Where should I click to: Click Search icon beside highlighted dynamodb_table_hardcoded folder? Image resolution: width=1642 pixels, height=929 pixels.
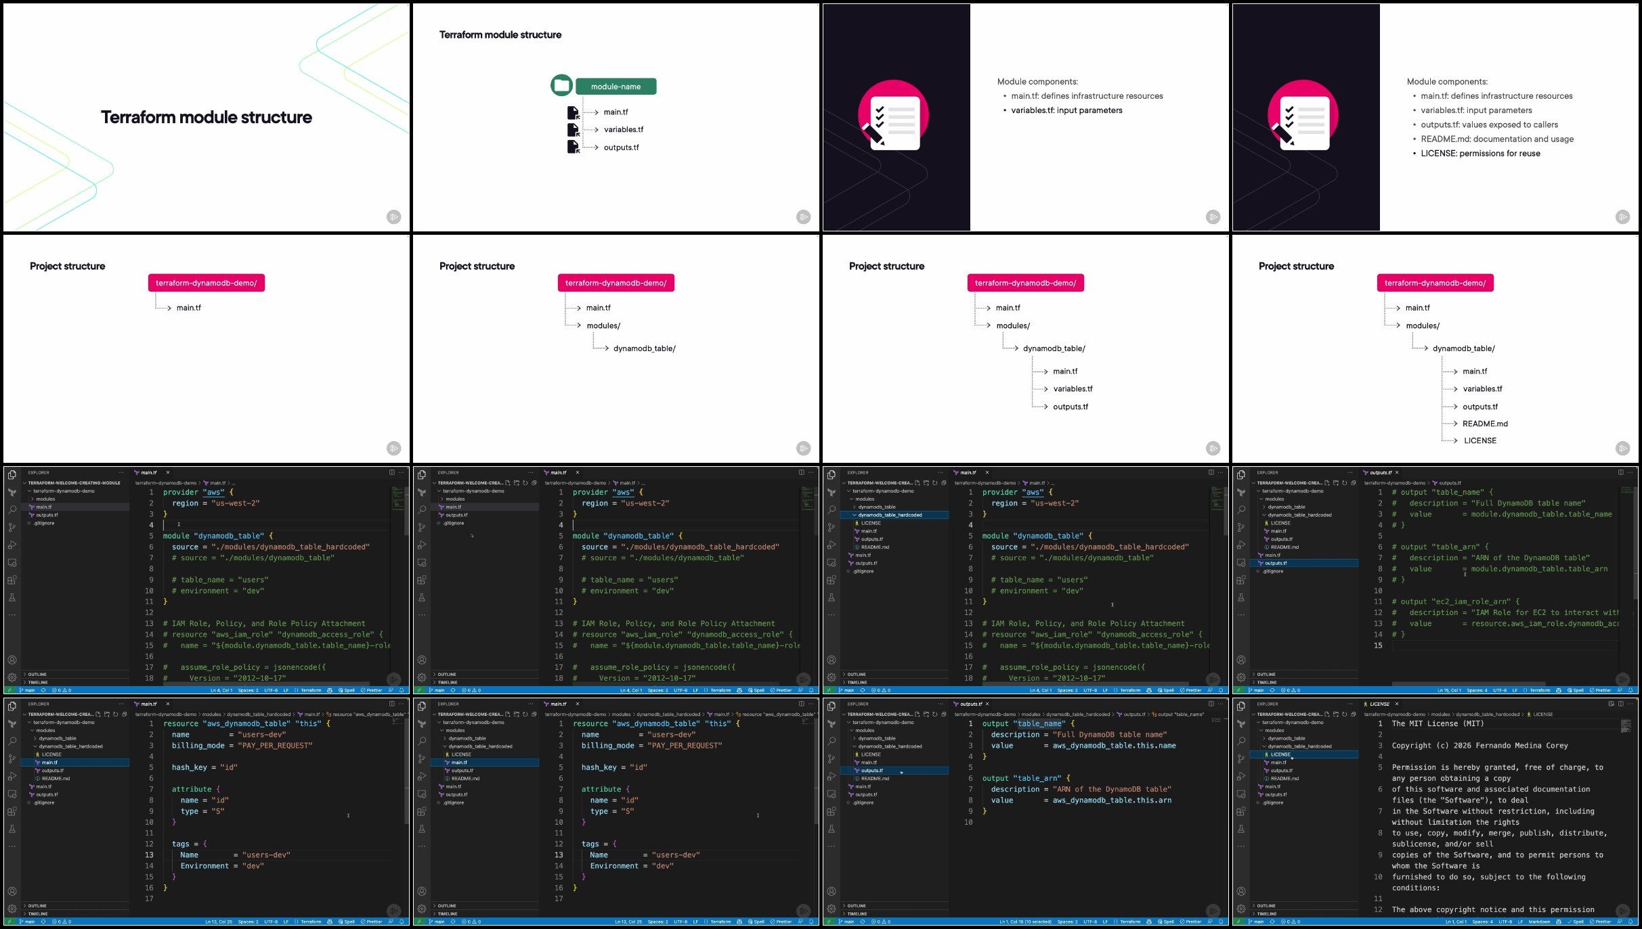click(831, 509)
